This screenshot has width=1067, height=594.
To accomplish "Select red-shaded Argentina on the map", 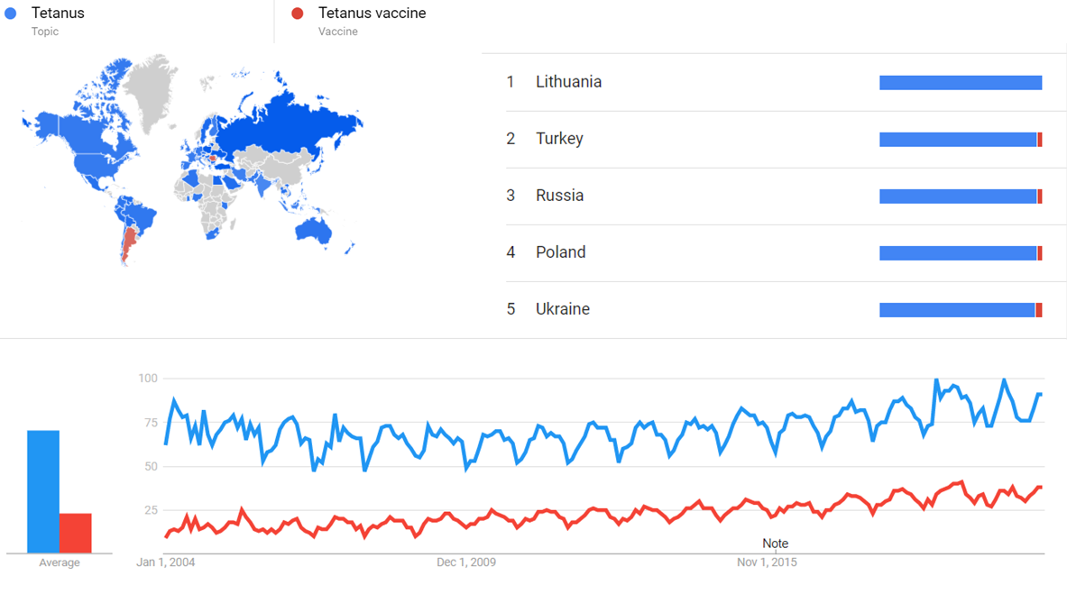I will point(130,243).
